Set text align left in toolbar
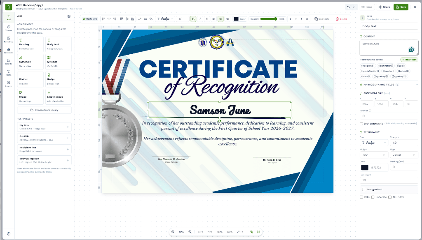422x240 pixels. point(214,19)
